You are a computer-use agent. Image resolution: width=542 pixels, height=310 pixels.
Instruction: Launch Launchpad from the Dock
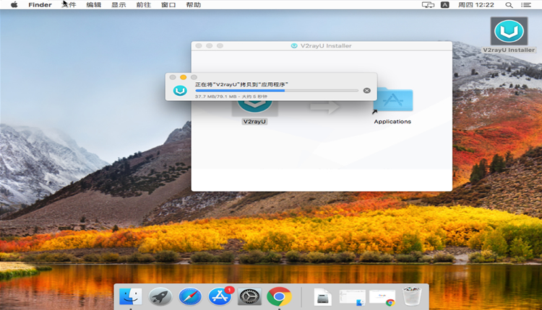160,296
